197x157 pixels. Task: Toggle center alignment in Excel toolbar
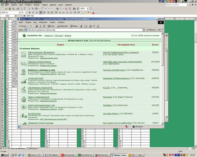[x=45, y=13]
